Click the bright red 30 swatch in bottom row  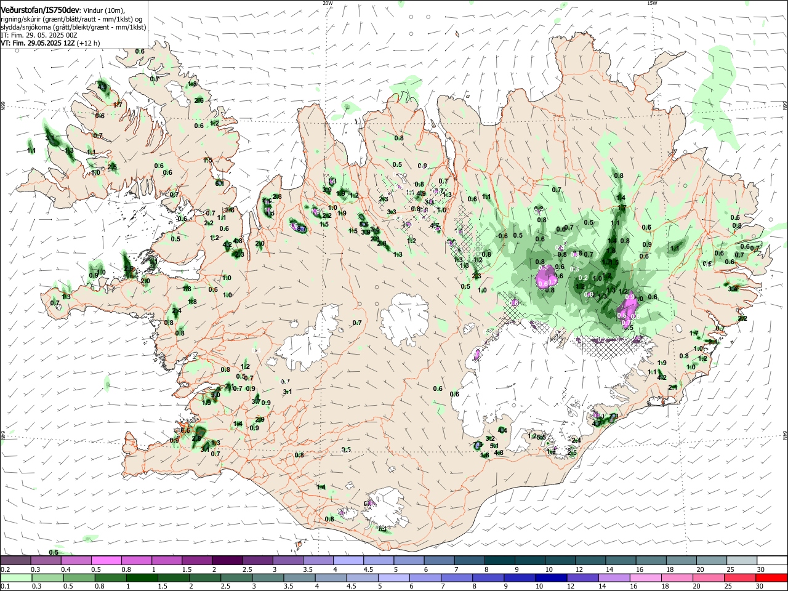pyautogui.click(x=771, y=577)
